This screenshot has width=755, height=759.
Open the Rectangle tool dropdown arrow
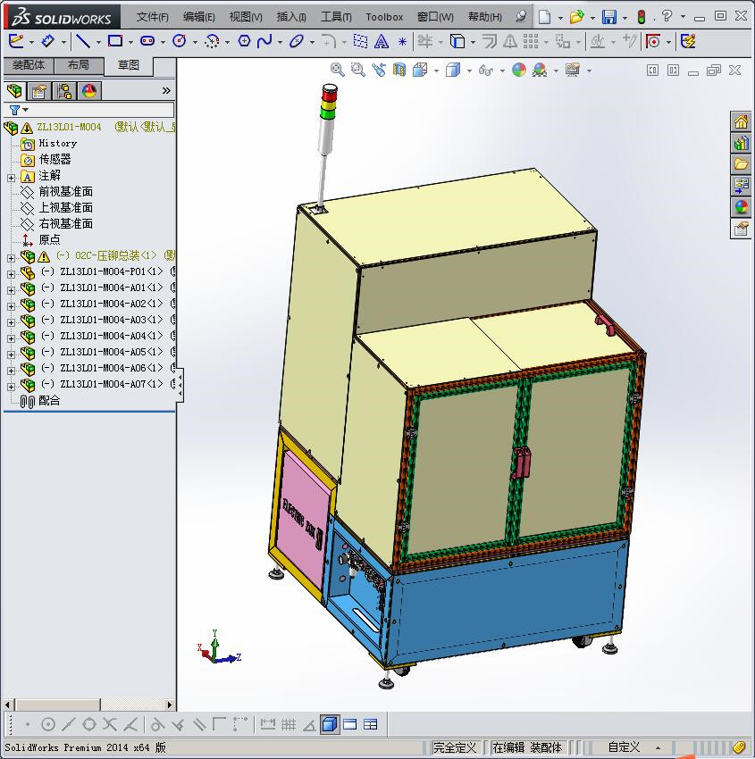coord(130,42)
